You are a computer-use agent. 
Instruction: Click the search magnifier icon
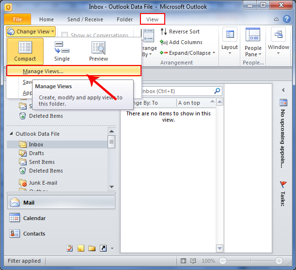[x=218, y=91]
